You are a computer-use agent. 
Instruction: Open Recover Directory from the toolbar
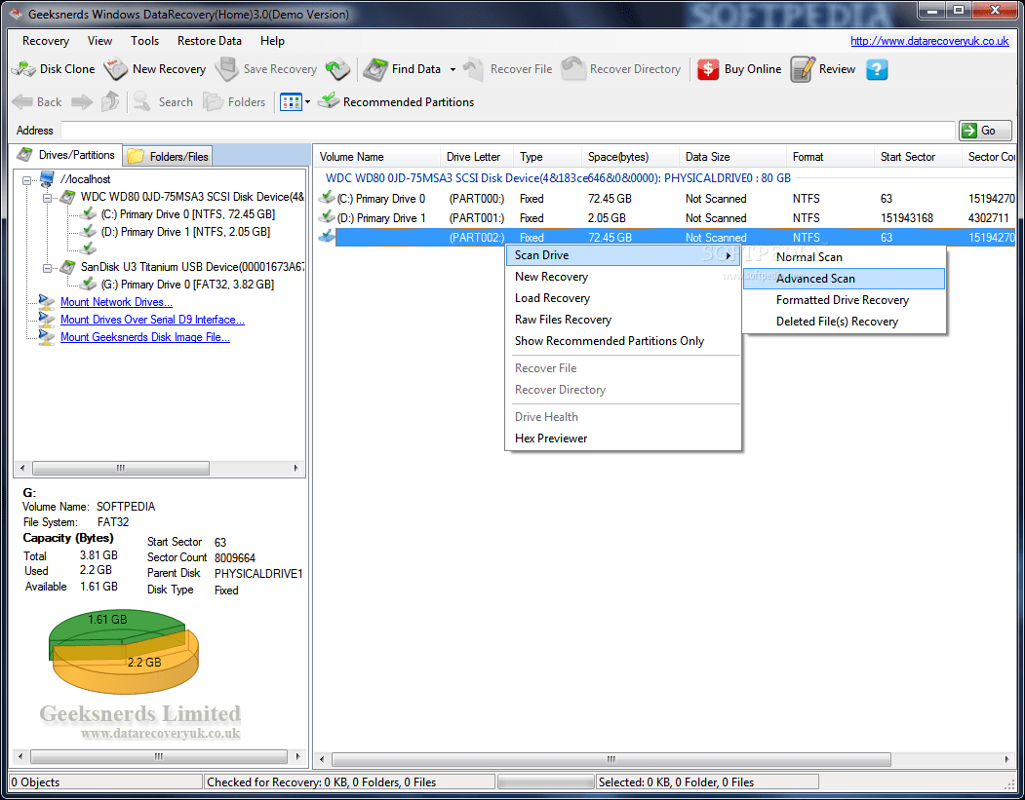point(623,69)
